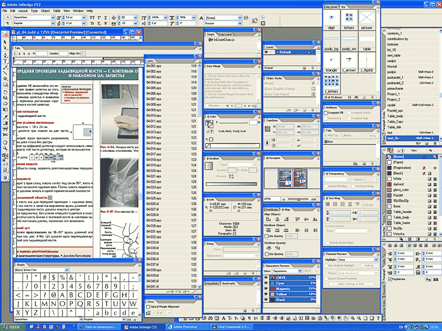442x331 pixels.
Task: Click the help question mark icon in bottom toolbar
Action: [378, 318]
